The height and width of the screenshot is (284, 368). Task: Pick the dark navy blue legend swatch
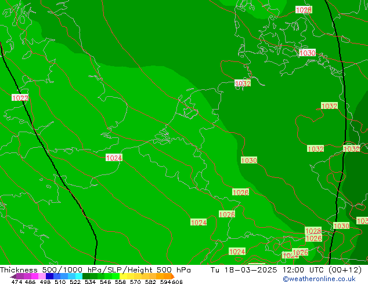(49, 276)
